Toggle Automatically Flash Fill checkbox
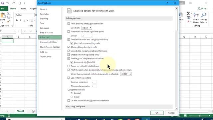 [72, 62]
